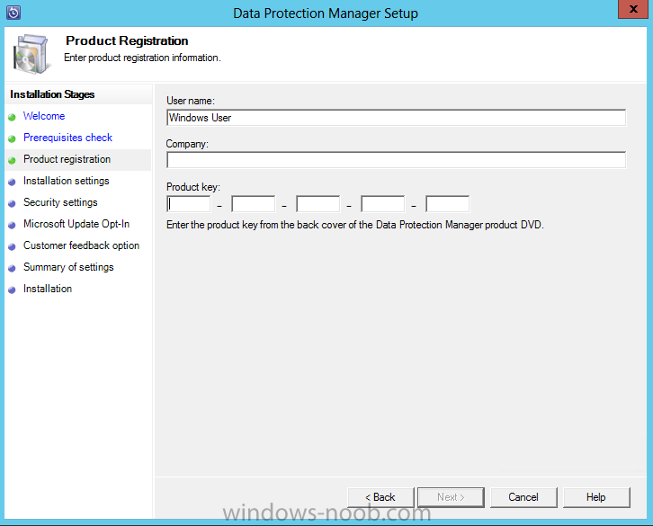Select the Security settings stage
Viewport: 653px width, 526px height.
[60, 202]
